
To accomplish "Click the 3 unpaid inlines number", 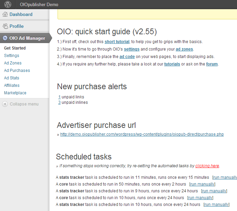I will click(59, 102).
